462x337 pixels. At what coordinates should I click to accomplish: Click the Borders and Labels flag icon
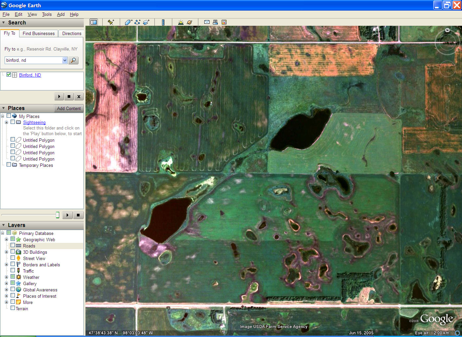[x=18, y=265]
